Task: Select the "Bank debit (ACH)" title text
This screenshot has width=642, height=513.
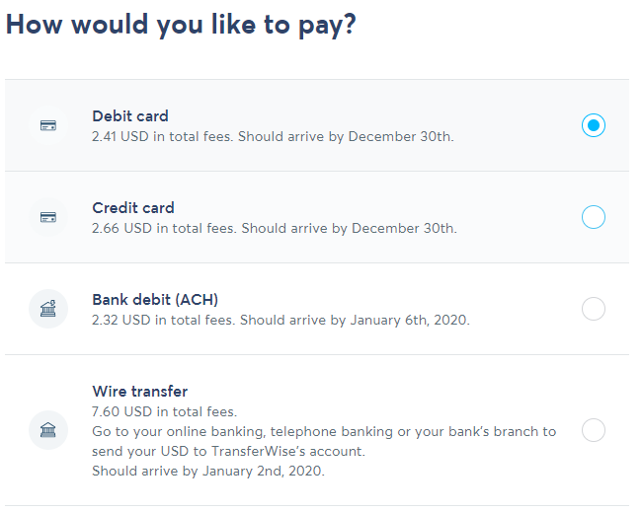Action: [x=155, y=300]
